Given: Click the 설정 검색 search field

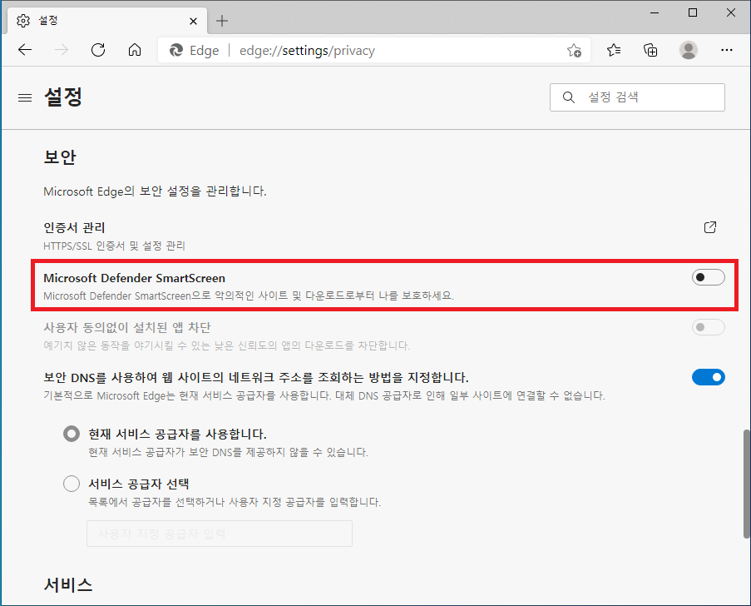Looking at the screenshot, I should point(637,97).
